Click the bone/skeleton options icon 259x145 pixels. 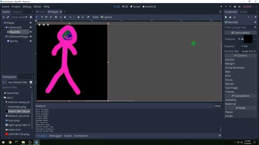[88, 17]
